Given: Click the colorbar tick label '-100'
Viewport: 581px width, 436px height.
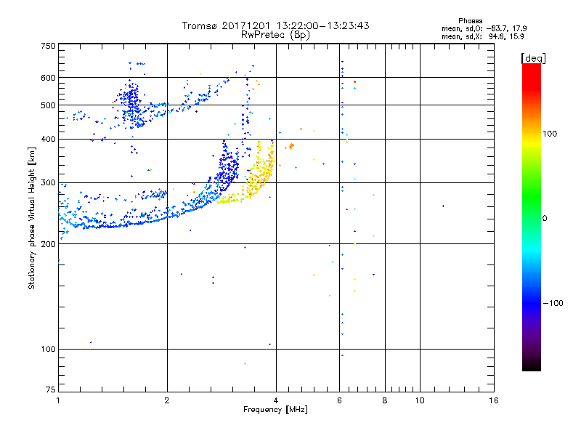Looking at the screenshot, I should pos(553,303).
